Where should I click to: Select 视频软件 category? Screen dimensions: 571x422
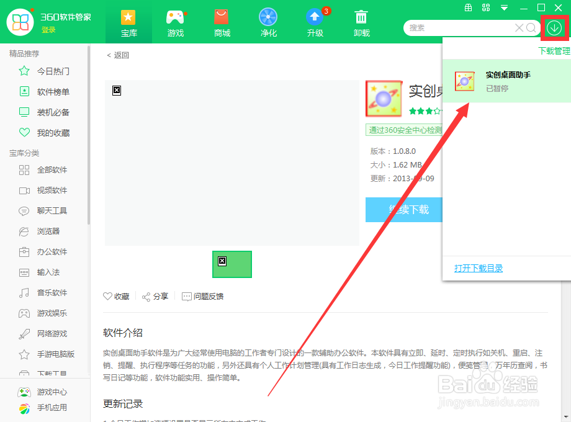[x=43, y=190]
